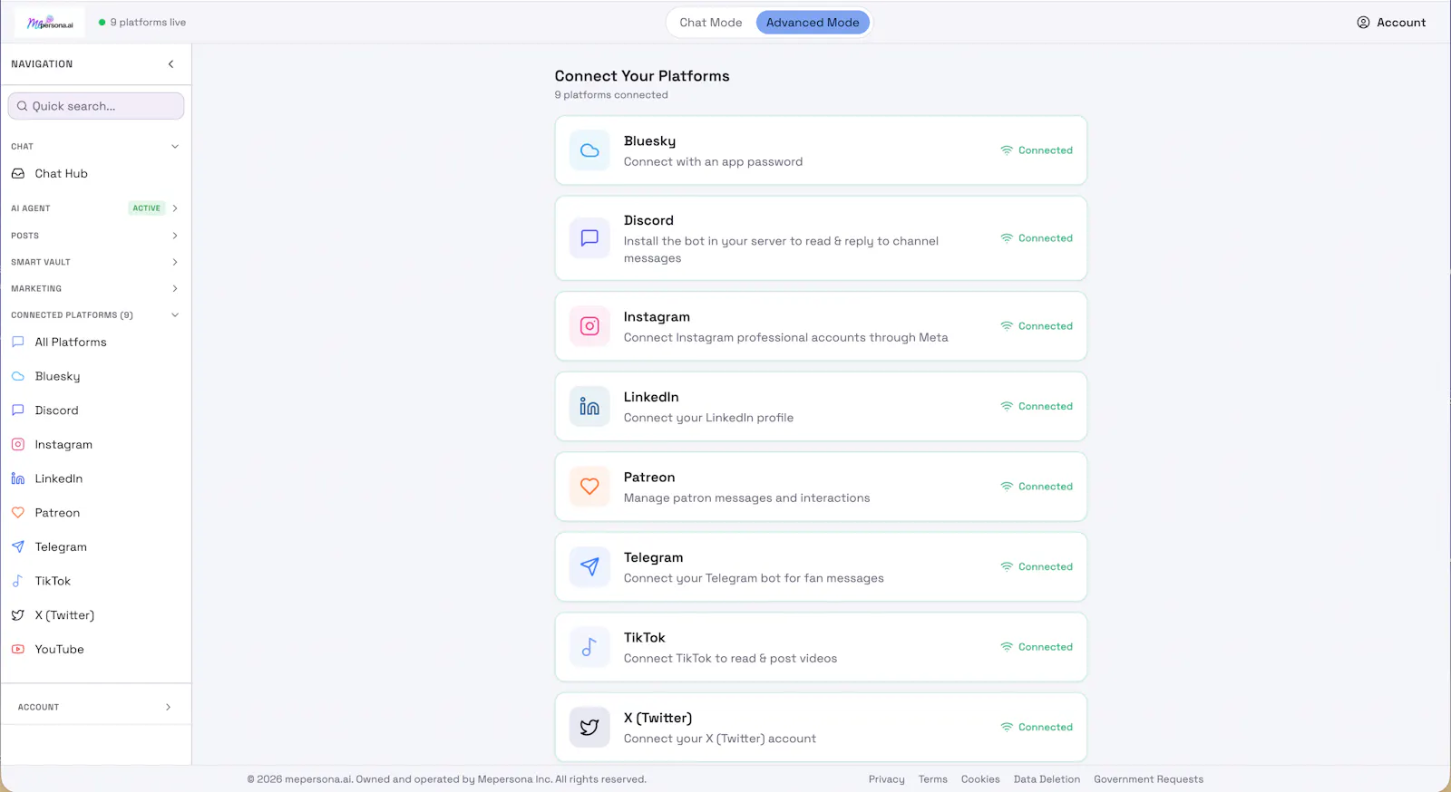Click the X (Twitter) card bird icon
Image resolution: width=1451 pixels, height=792 pixels.
[589, 728]
